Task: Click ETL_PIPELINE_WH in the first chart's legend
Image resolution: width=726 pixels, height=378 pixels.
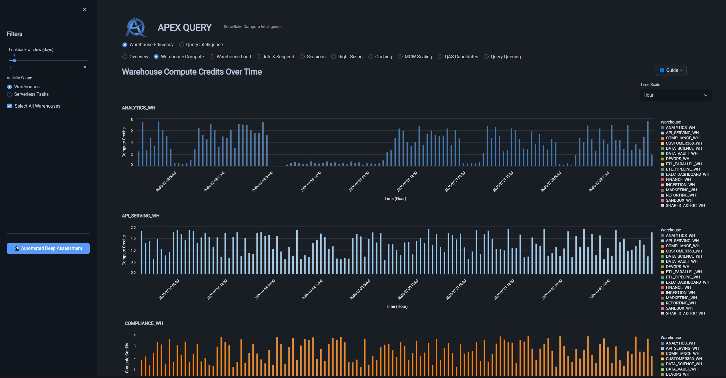Action: (x=680, y=169)
